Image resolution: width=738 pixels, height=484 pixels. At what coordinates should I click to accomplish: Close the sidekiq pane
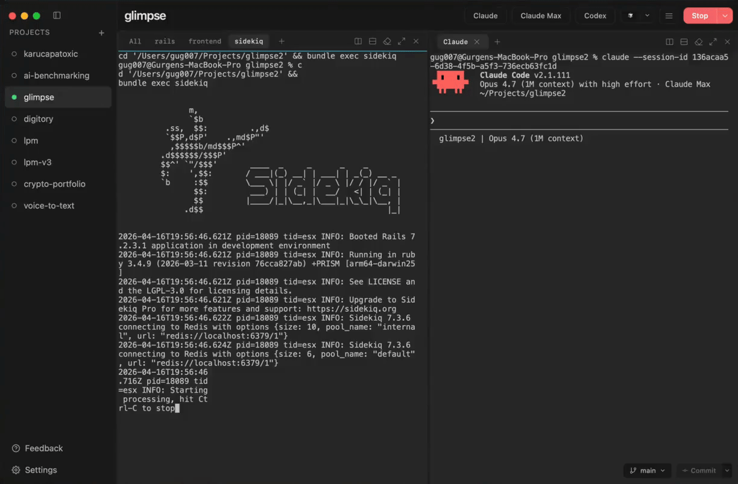tap(416, 42)
